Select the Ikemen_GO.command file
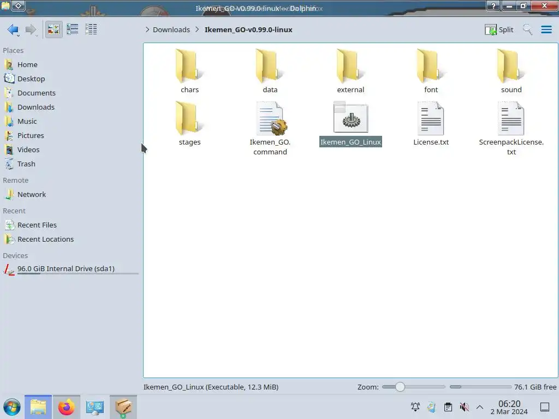559x419 pixels. 270,128
